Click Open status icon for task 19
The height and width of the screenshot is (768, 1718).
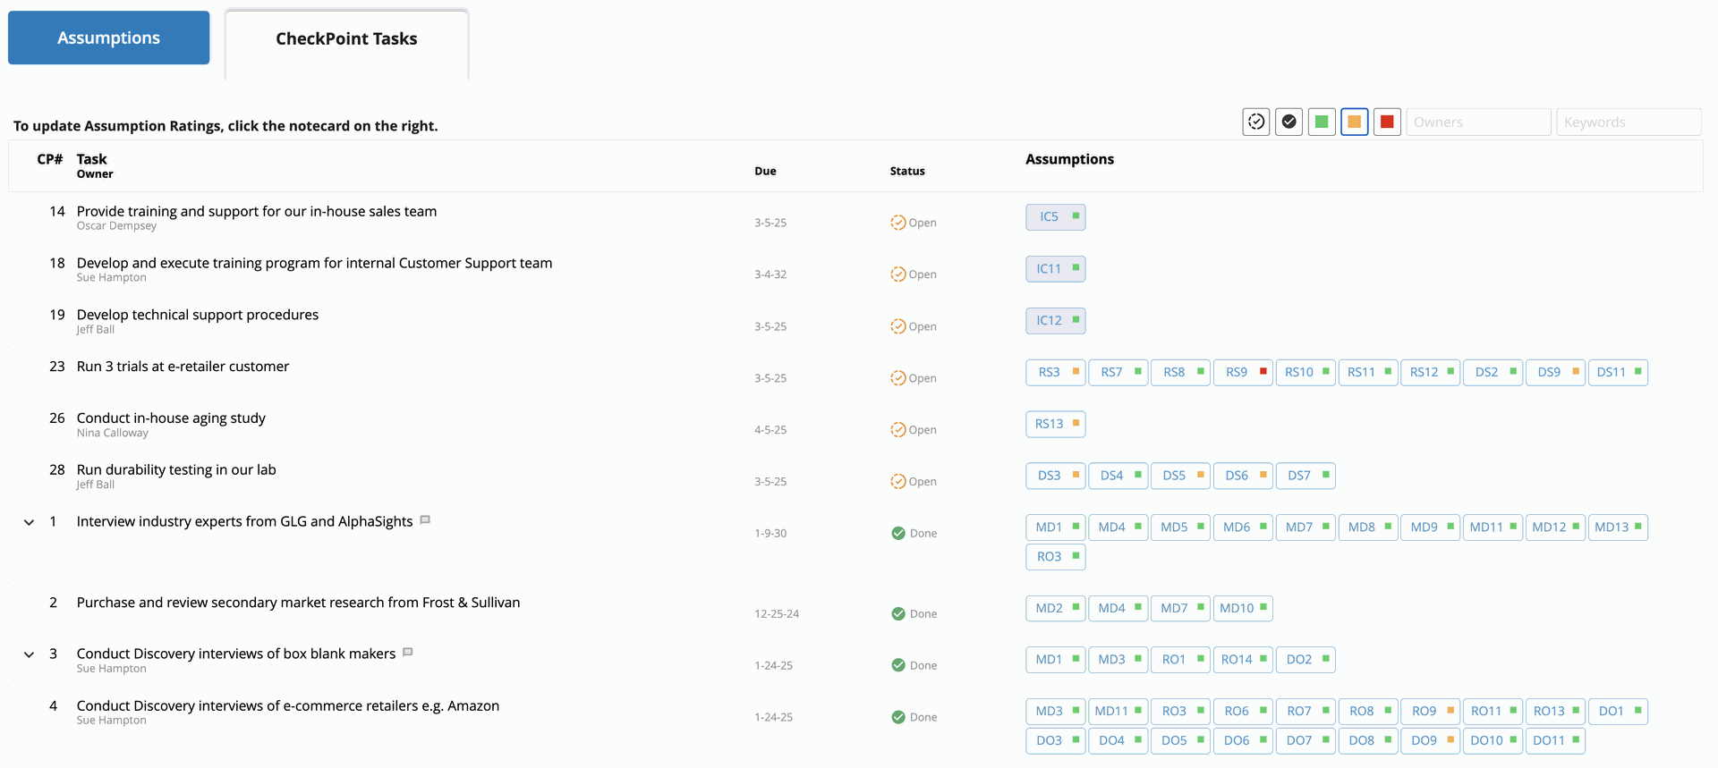point(897,326)
